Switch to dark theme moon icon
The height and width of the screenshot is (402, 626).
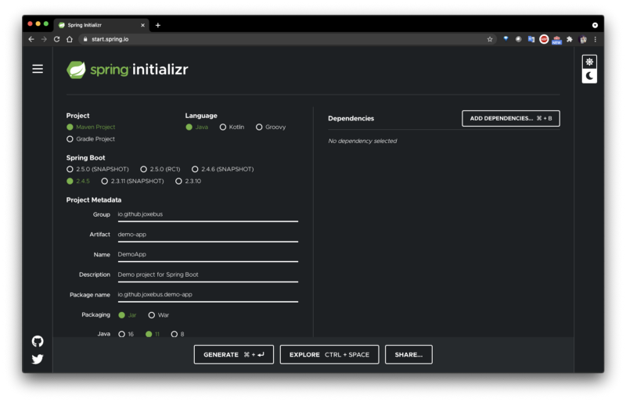pos(589,76)
